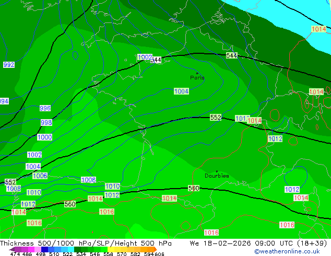331x256 pixels.
Task: Select the 992 isobar label
Action: pyautogui.click(x=9, y=65)
